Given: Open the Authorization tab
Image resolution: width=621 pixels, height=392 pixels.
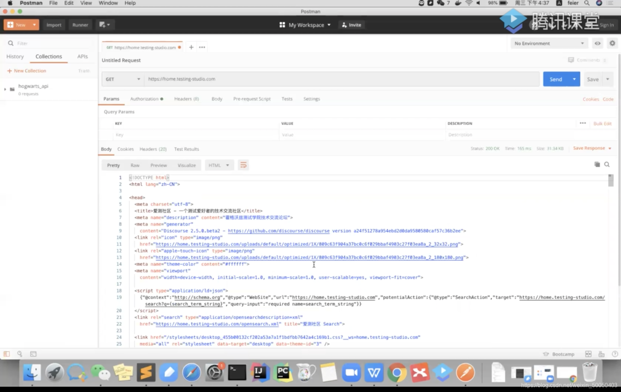Looking at the screenshot, I should point(146,99).
